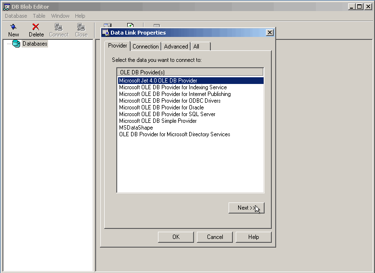Switch to the Advanced tab
The image size is (375, 273).
click(176, 47)
